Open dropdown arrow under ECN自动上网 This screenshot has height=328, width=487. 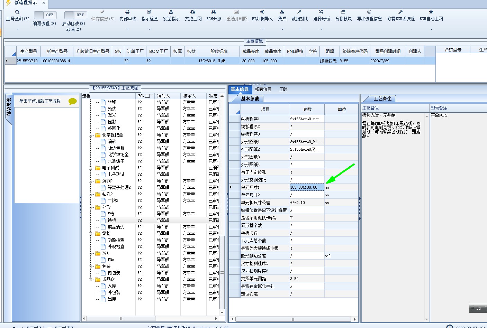pyautogui.click(x=431, y=29)
